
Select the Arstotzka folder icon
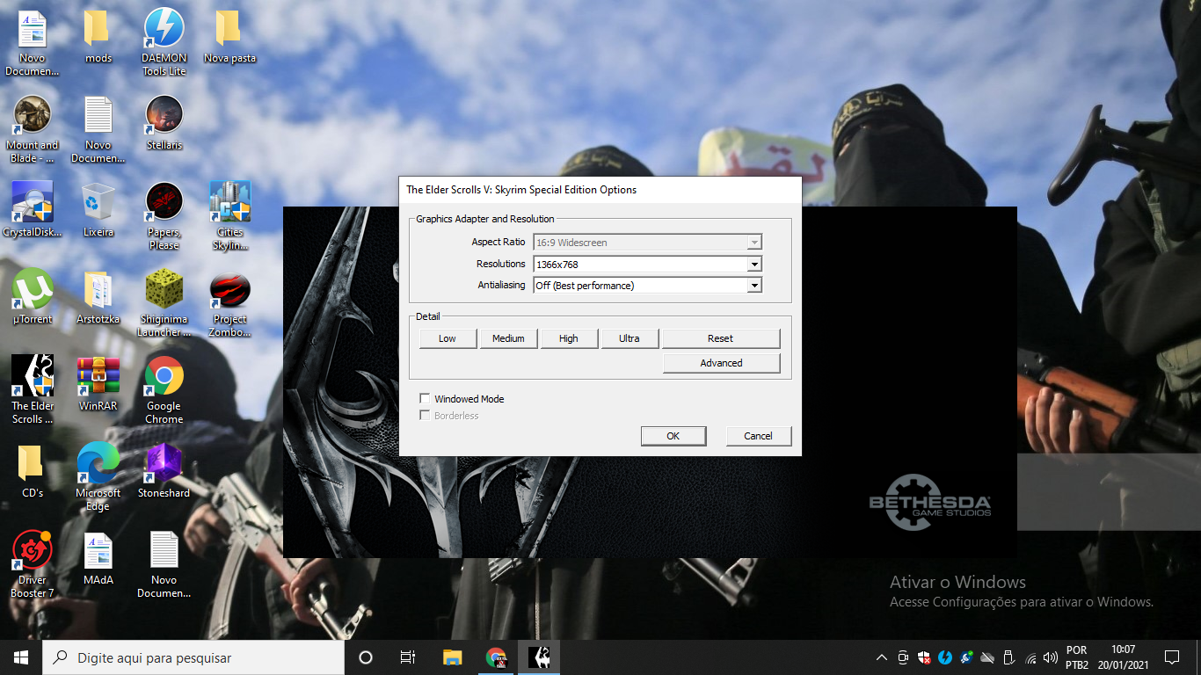tap(98, 298)
